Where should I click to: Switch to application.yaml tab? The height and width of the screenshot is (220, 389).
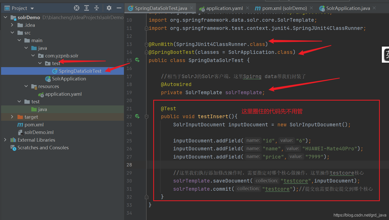[225, 8]
